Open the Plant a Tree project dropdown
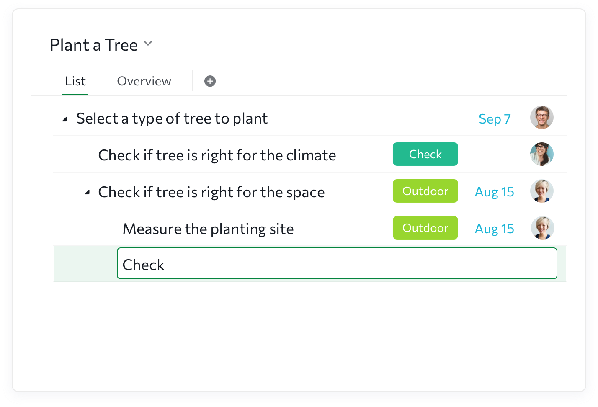598x407 pixels. click(148, 44)
